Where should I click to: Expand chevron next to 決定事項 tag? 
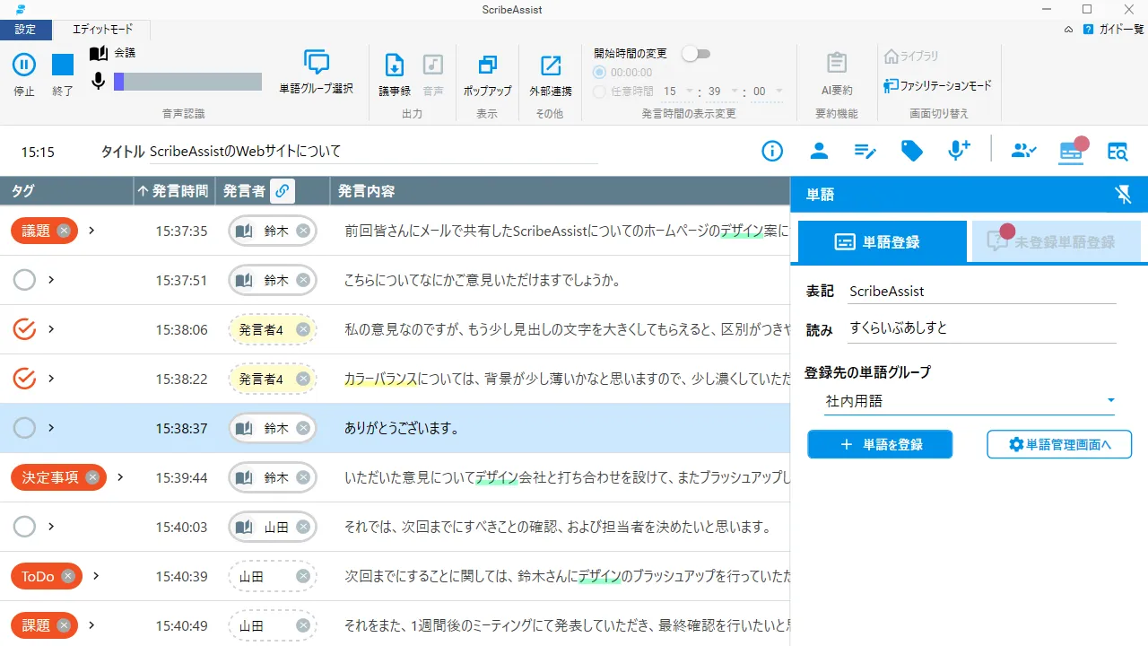pyautogui.click(x=120, y=477)
